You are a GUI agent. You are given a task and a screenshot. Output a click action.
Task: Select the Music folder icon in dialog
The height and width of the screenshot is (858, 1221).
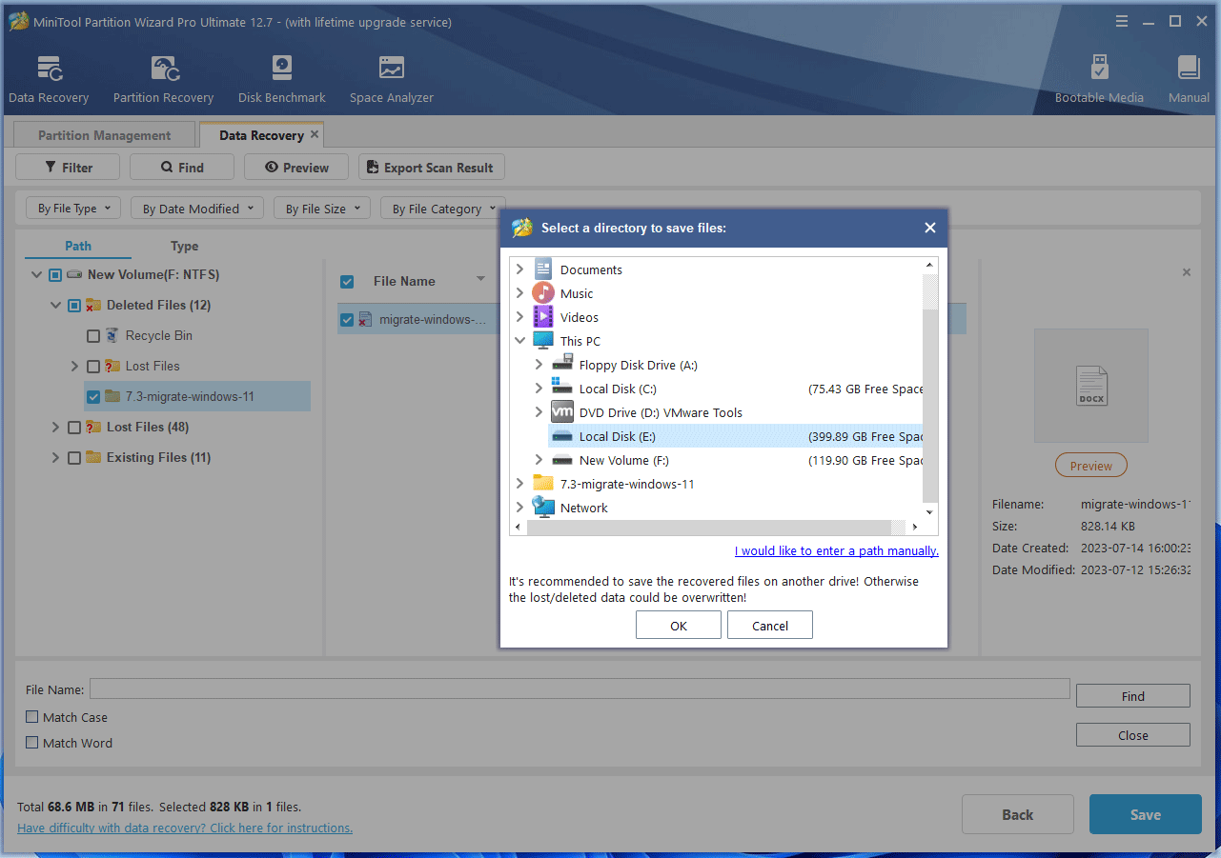(x=543, y=293)
